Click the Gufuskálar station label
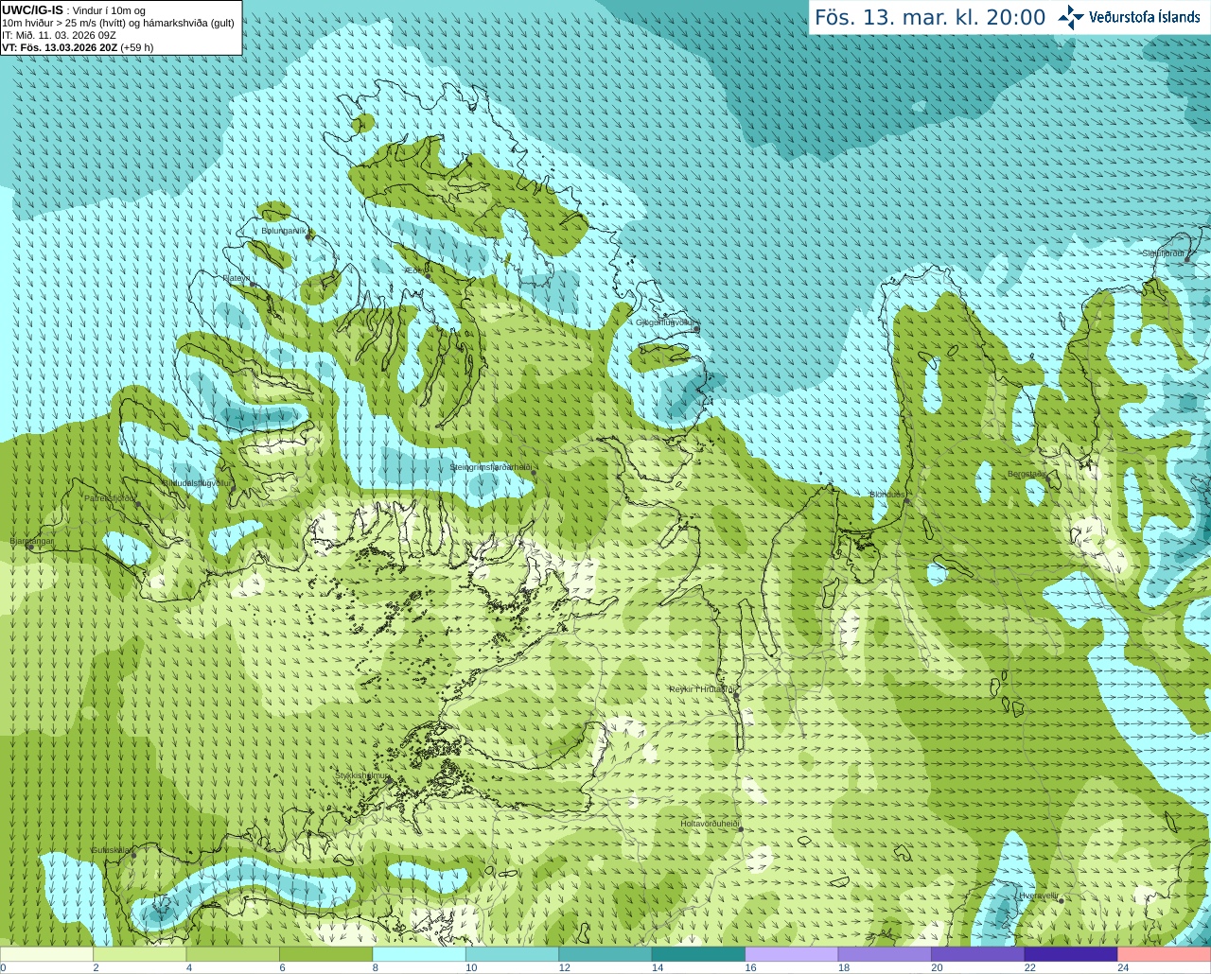1211x974 pixels. click(x=111, y=850)
